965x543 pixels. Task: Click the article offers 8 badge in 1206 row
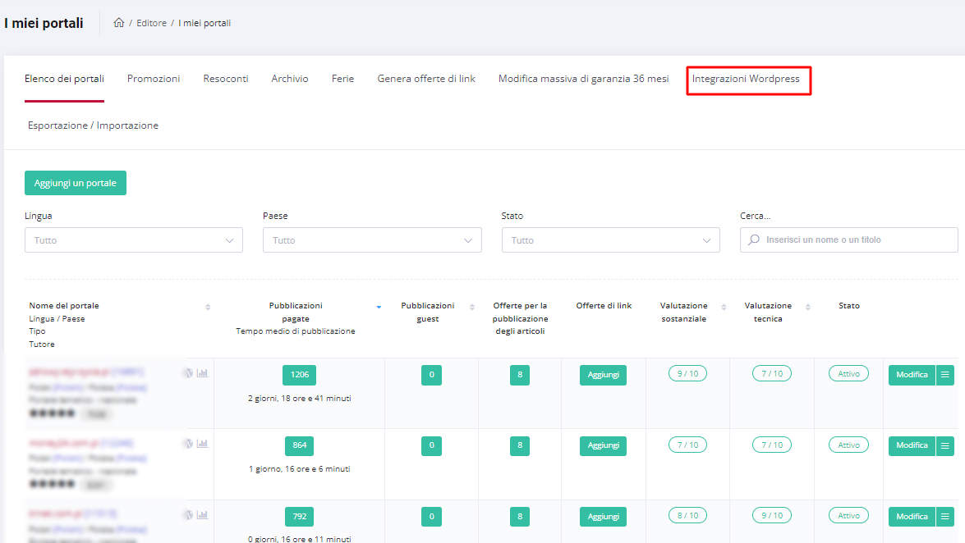(520, 375)
